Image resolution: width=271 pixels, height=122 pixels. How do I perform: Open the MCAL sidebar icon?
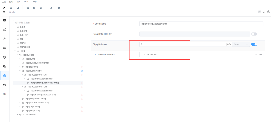point(5,94)
